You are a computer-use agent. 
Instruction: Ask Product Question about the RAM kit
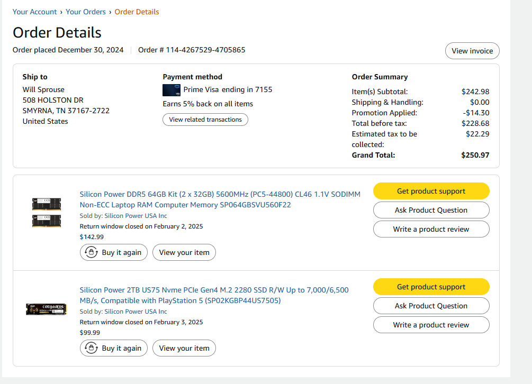tap(431, 210)
